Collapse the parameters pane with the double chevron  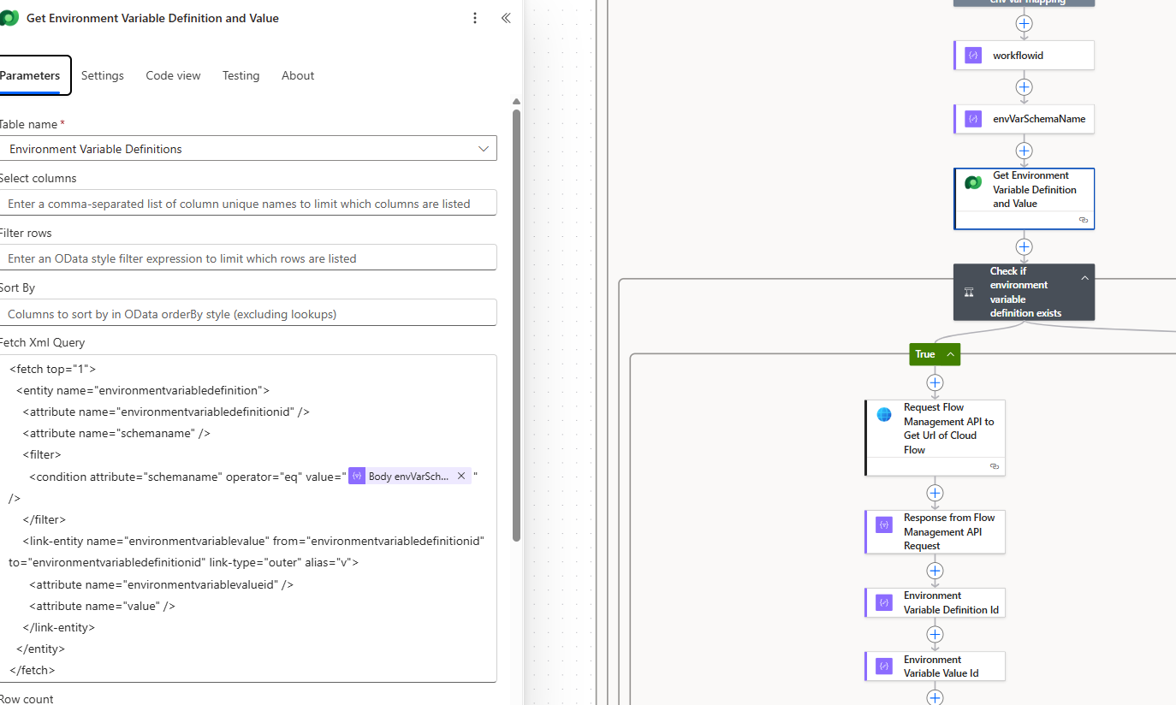click(x=505, y=17)
